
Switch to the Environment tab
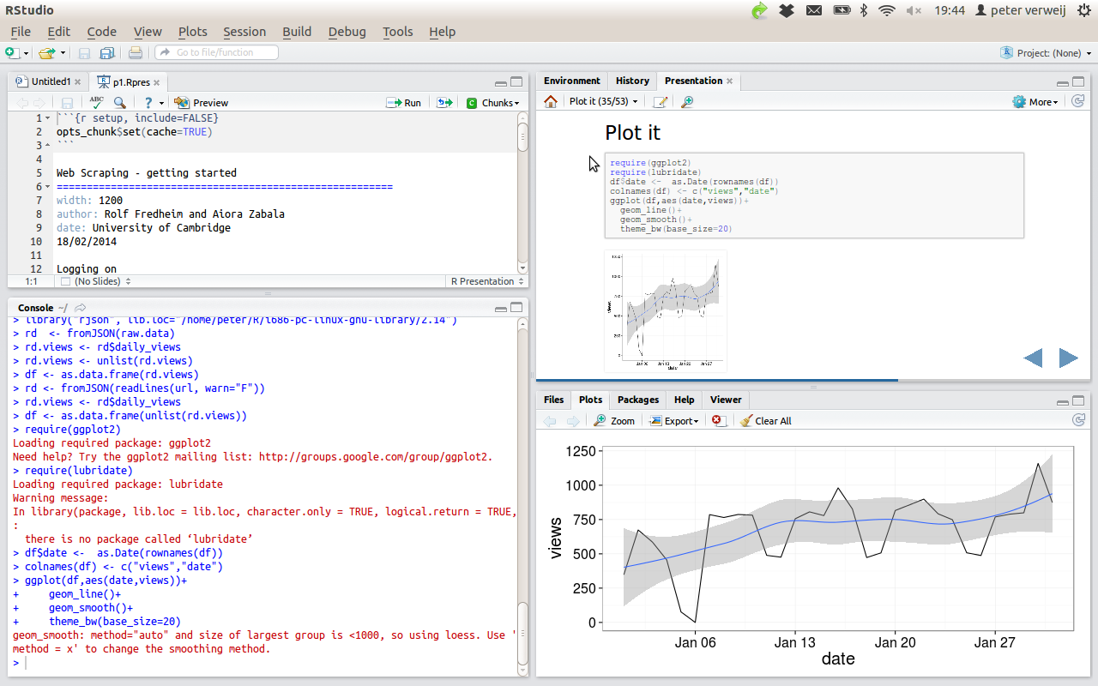571,81
